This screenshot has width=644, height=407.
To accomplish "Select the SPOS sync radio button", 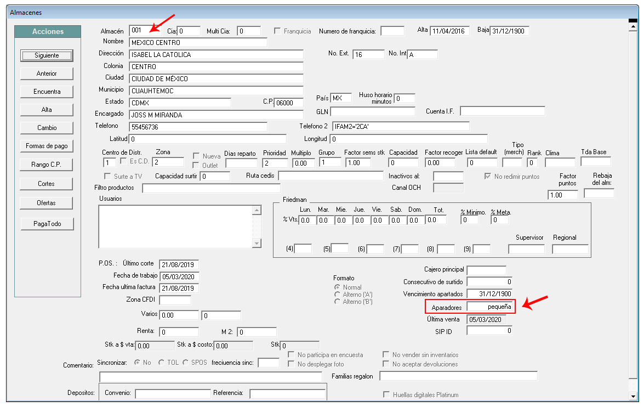I will (x=186, y=362).
